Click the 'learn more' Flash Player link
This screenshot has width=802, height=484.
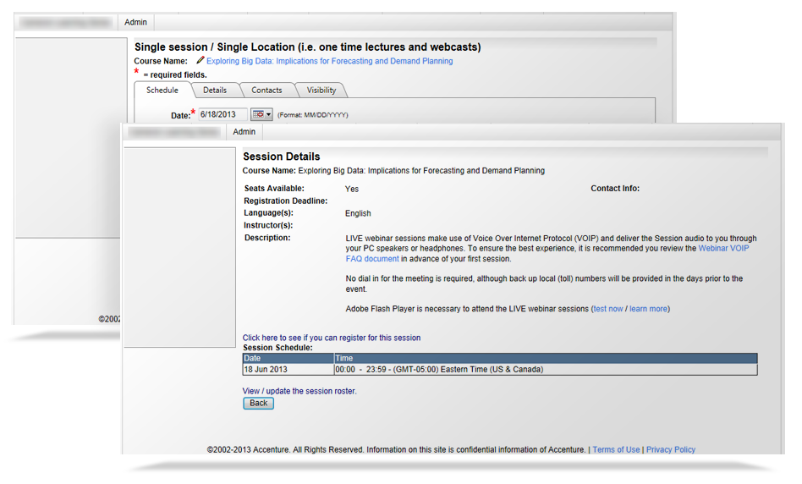648,309
